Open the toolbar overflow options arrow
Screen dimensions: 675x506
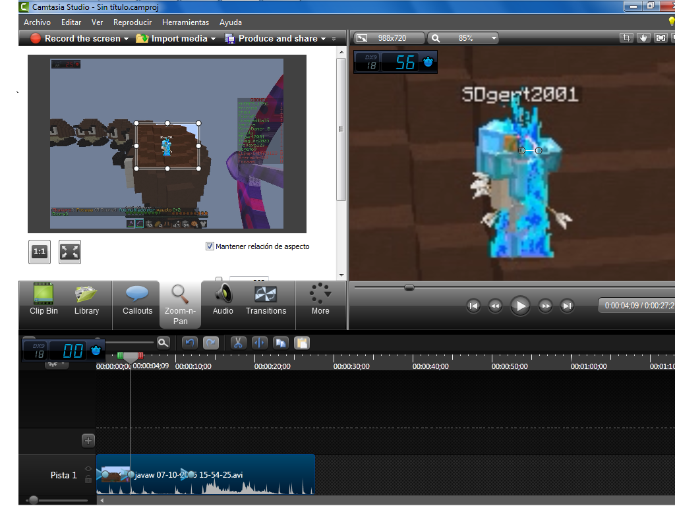(x=334, y=39)
